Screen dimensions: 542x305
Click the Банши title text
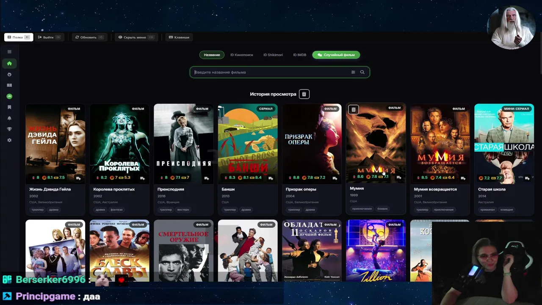point(228,189)
